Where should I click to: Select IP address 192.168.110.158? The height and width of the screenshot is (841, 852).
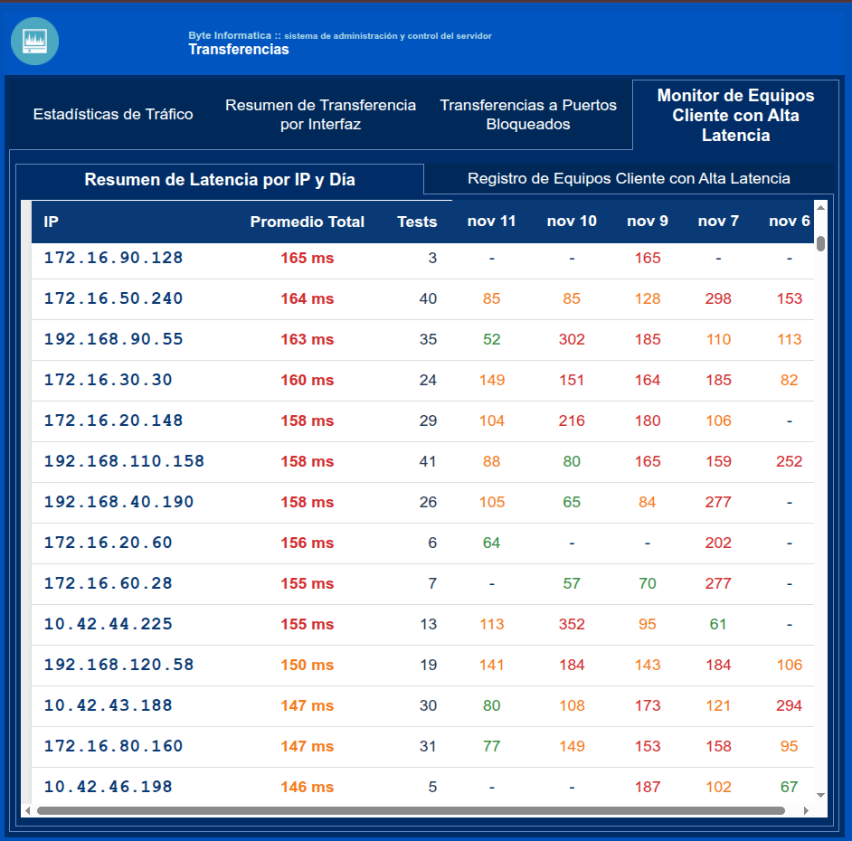pyautogui.click(x=124, y=462)
